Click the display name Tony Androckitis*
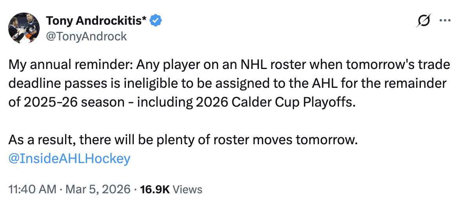The height and width of the screenshot is (207, 455). click(x=96, y=20)
